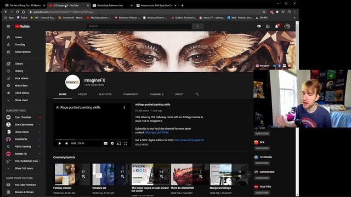Image resolution: width=351 pixels, height=197 pixels.
Task: Select the Home channel tab
Action: [x=63, y=95]
